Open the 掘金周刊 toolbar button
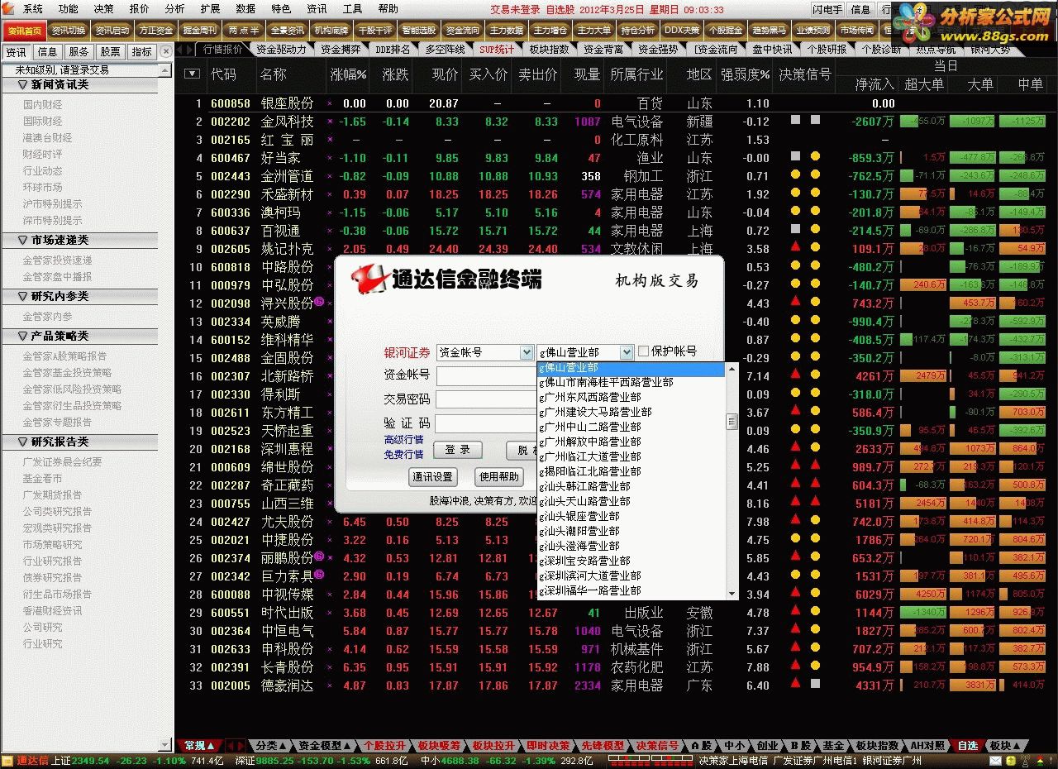The height and width of the screenshot is (769, 1058). tap(199, 30)
